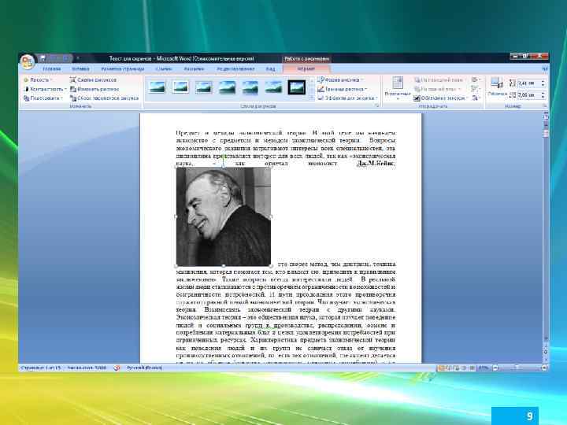Switch to the Mailings (Рассылки) tab
The height and width of the screenshot is (425, 567).
tap(194, 68)
